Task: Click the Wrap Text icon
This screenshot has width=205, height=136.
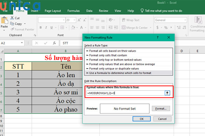Action: pyautogui.click(x=123, y=20)
